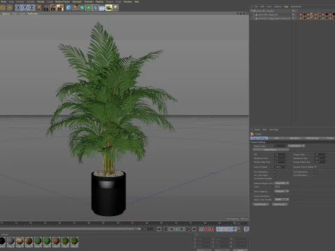This screenshot has width=335, height=251.
Task: Toggle the coordinate system icon
Action: click(x=38, y=8)
